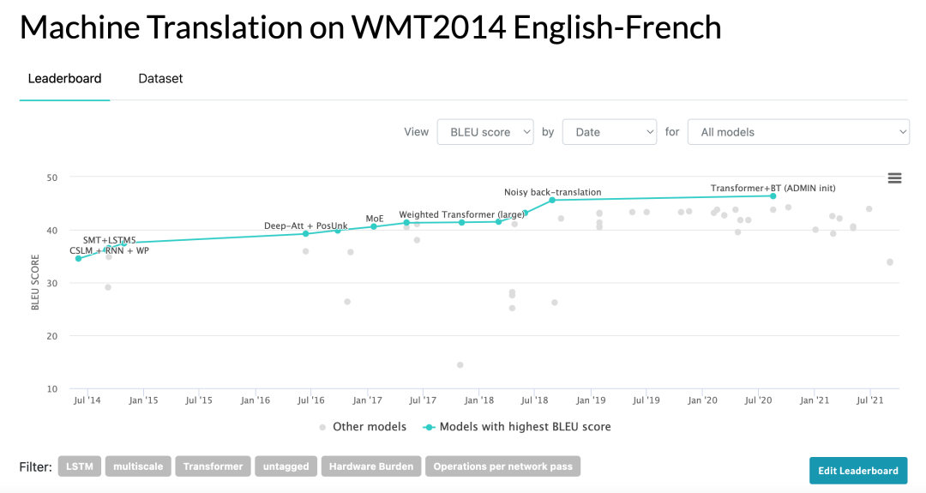The width and height of the screenshot is (926, 493).
Task: Click the Edit Leaderboard button
Action: point(857,471)
